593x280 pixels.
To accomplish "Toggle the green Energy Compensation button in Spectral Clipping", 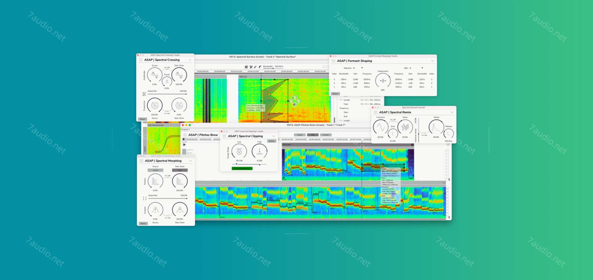I will click(x=242, y=168).
